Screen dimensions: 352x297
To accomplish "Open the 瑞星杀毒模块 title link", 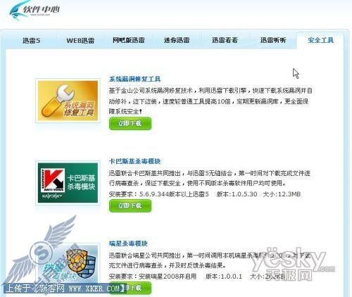I will click(x=128, y=244).
